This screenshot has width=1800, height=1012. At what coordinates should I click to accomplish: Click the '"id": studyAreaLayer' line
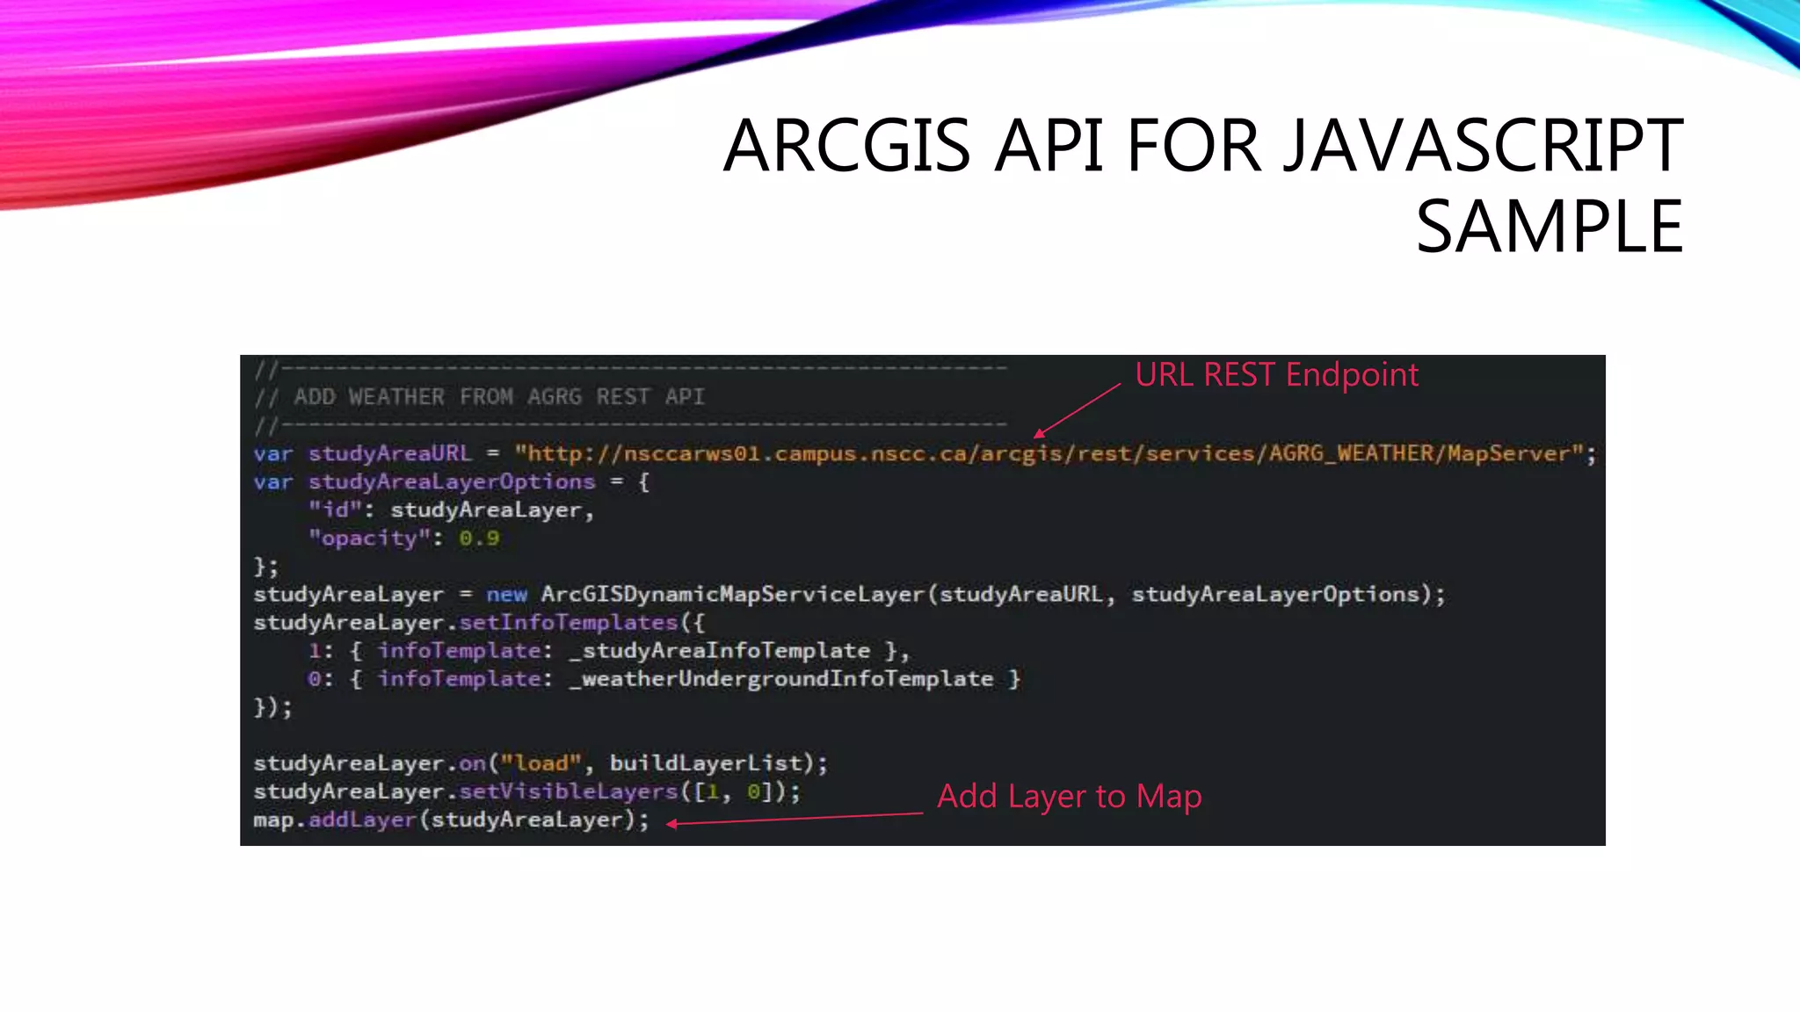click(x=451, y=510)
